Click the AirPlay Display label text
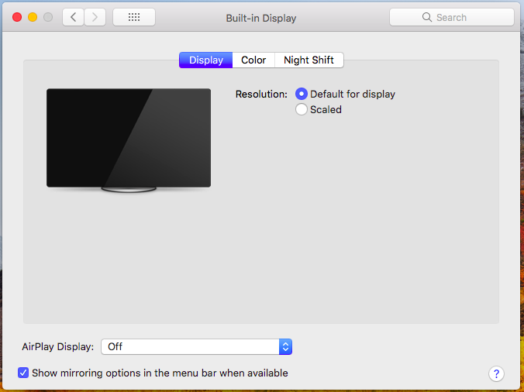The image size is (524, 392). point(58,346)
